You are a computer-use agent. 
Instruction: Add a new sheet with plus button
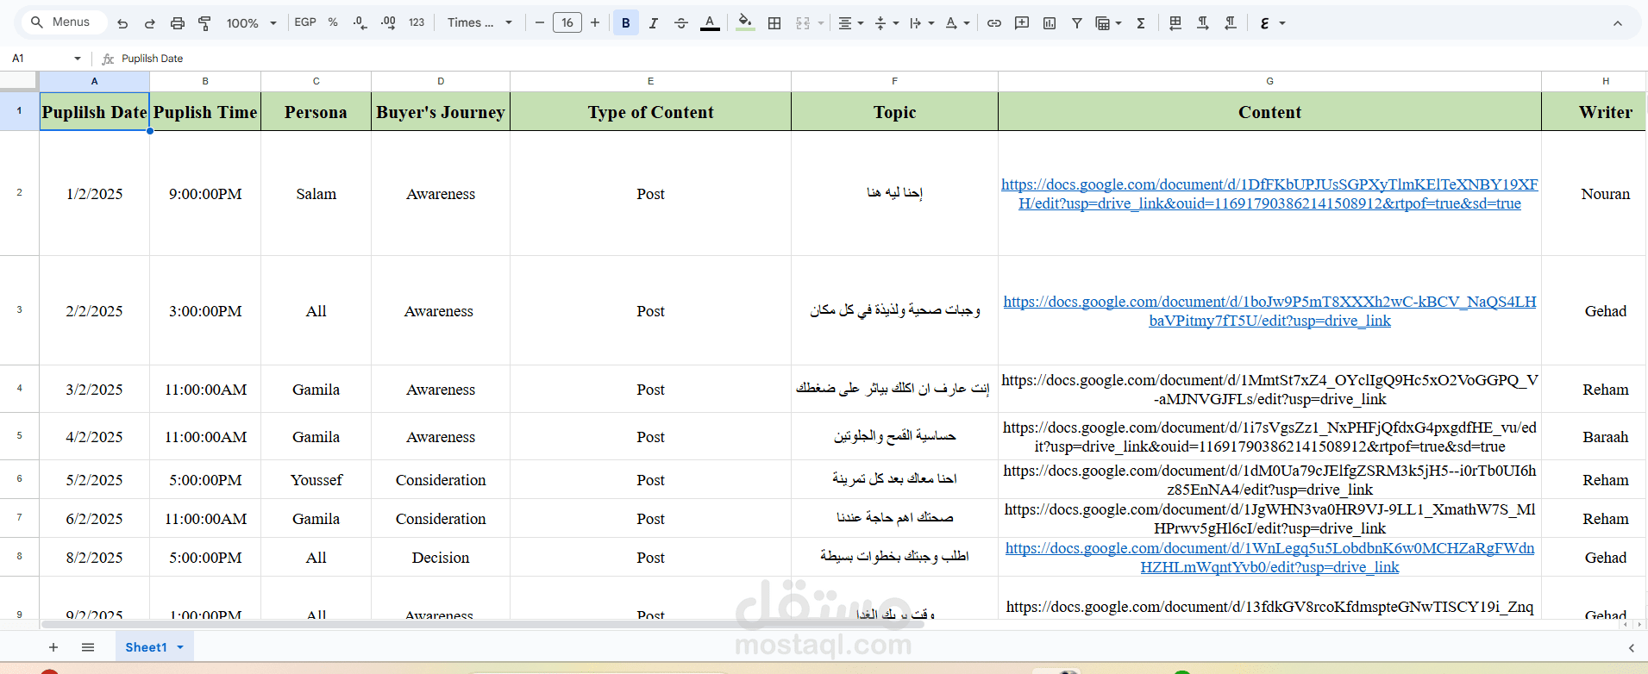coord(53,647)
